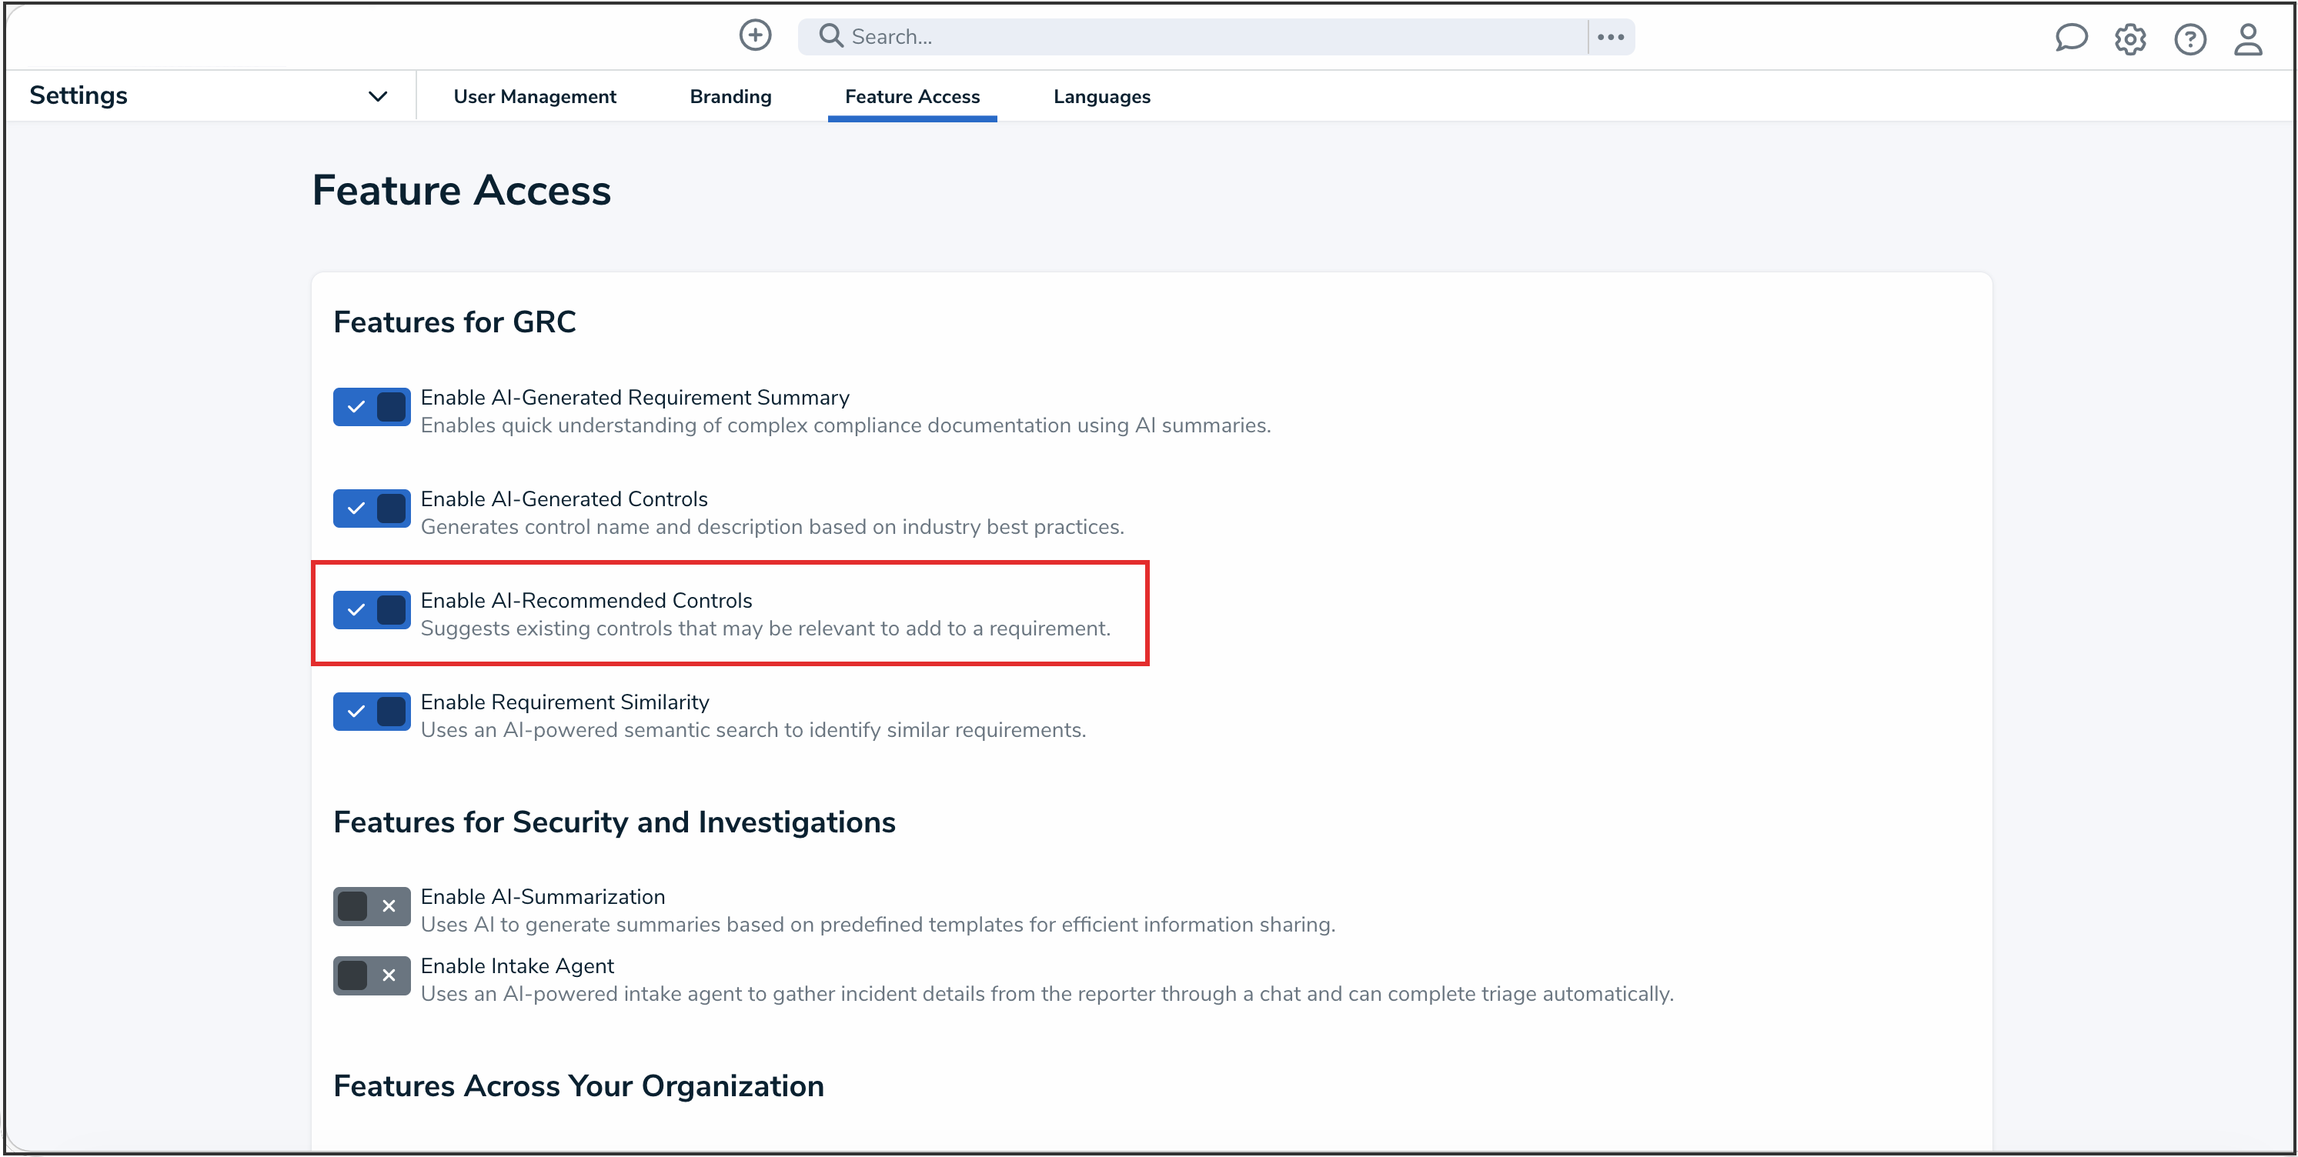This screenshot has width=2298, height=1157.
Task: Click the Feature Access page heading
Action: (x=460, y=189)
